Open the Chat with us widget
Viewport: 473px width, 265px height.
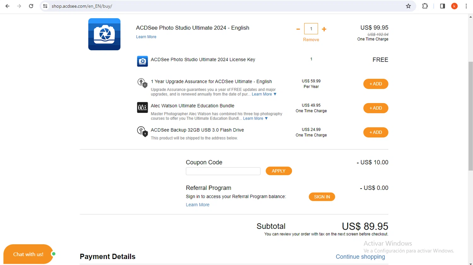[28, 254]
